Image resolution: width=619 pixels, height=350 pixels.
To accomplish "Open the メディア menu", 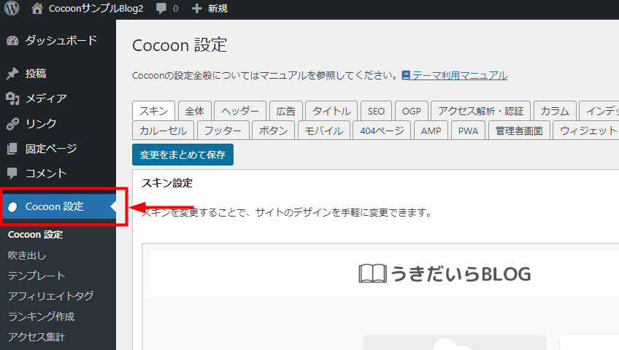I will (x=46, y=98).
